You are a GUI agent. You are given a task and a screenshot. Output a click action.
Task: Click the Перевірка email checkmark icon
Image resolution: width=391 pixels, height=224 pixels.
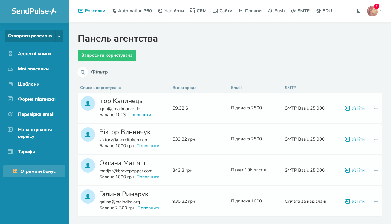(x=10, y=114)
